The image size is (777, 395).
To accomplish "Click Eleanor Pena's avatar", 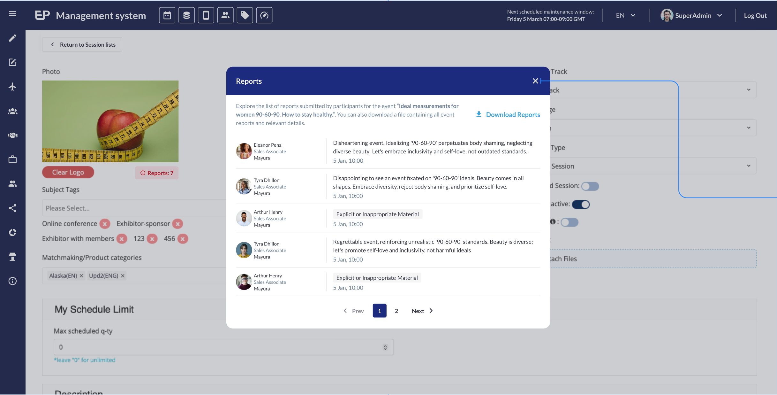I will [x=244, y=151].
